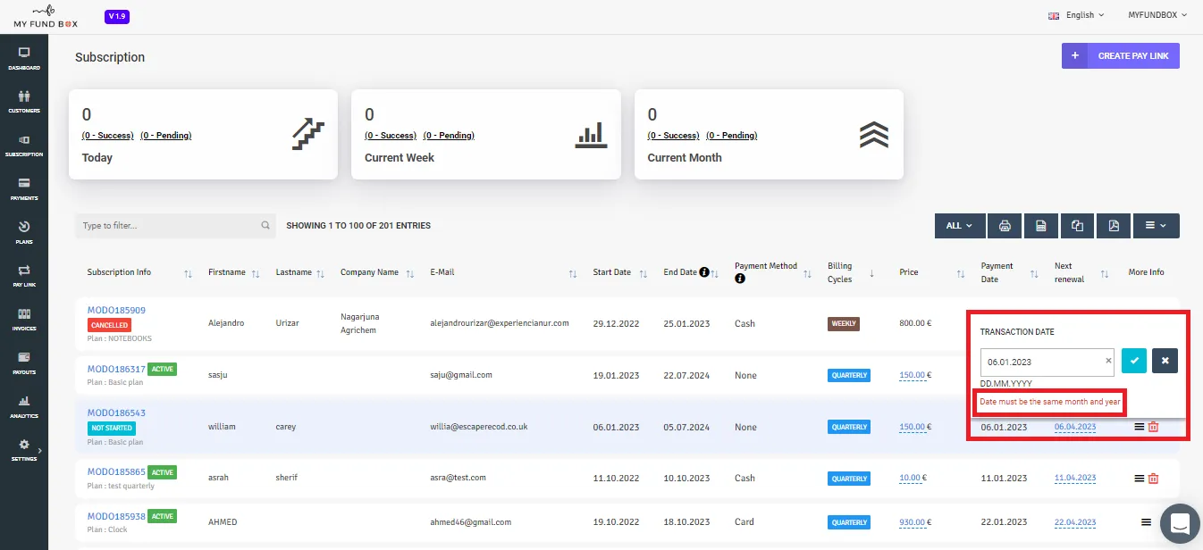Open subscription MODO186317 link
1203x550 pixels.
coord(116,369)
